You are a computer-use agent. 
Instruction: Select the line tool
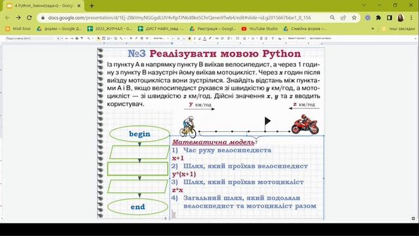[x=121, y=39]
